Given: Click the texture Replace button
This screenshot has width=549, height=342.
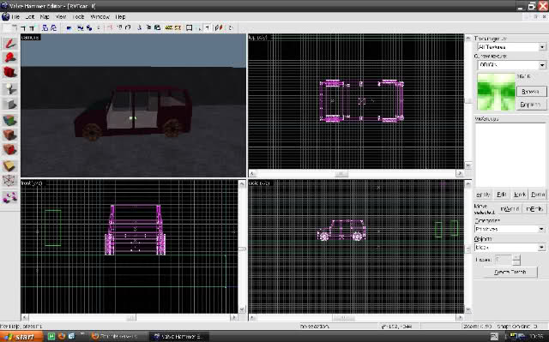Looking at the screenshot, I should (531, 105).
